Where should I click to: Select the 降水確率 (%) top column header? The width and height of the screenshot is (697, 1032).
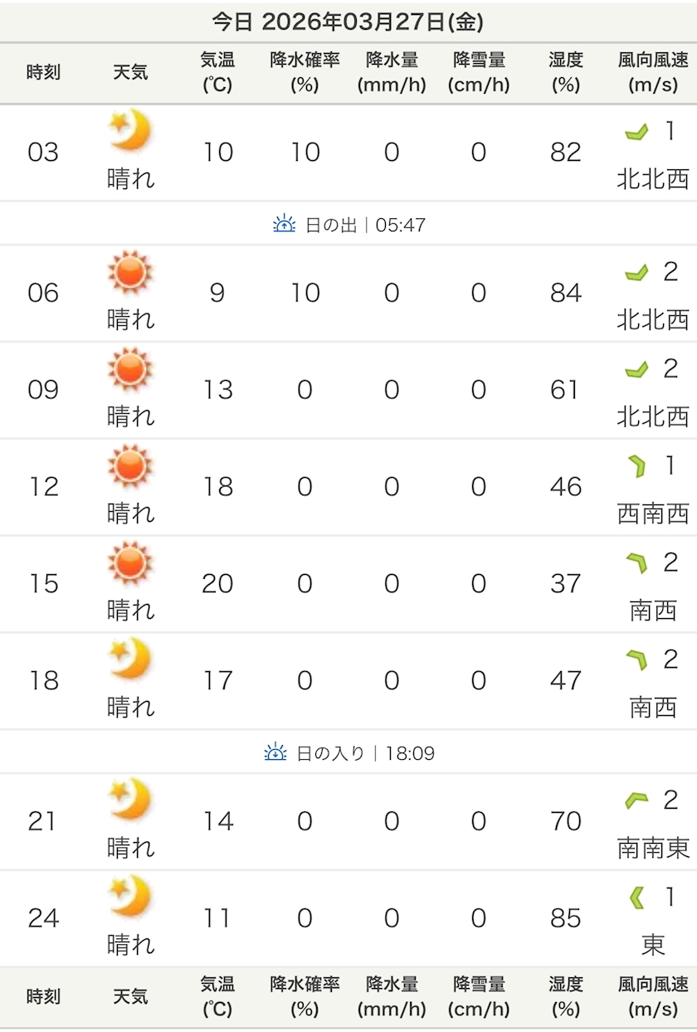pos(305,72)
